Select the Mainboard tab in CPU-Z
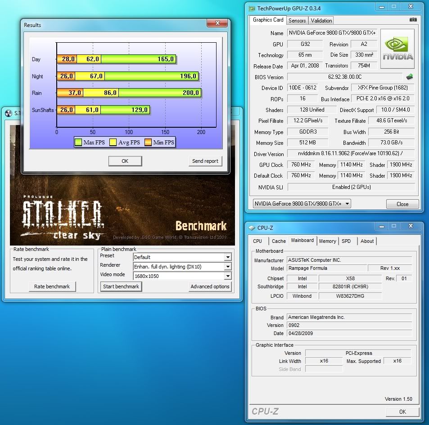 (x=303, y=240)
